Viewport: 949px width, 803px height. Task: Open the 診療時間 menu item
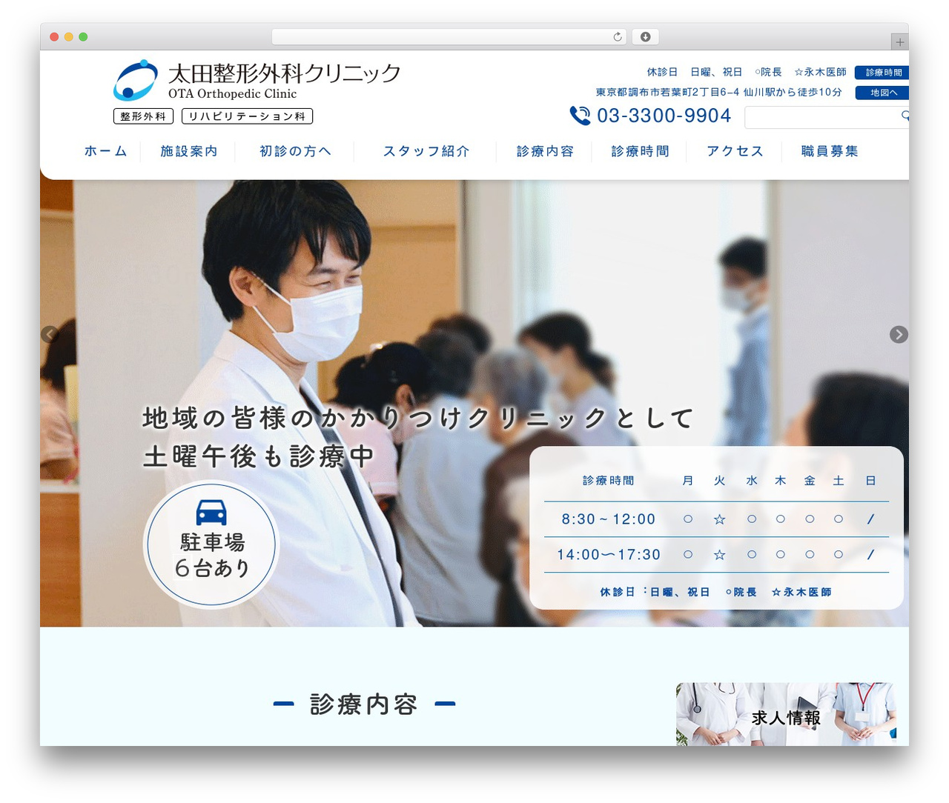pyautogui.click(x=640, y=151)
